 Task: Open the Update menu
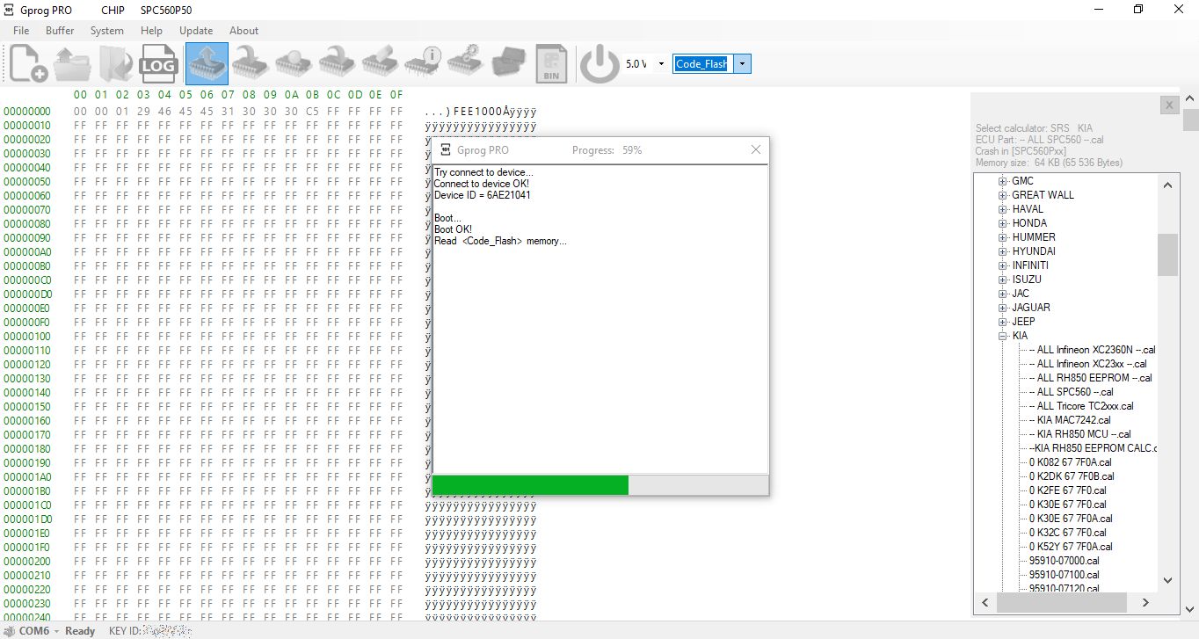tap(196, 31)
